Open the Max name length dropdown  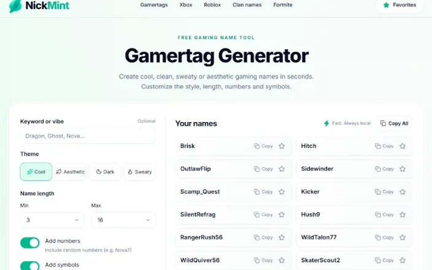click(x=123, y=220)
